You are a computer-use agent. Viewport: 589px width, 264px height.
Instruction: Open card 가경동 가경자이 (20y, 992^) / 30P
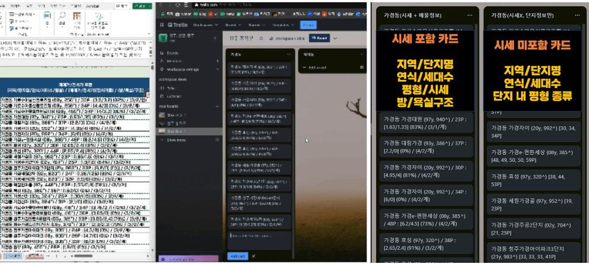pyautogui.click(x=426, y=171)
